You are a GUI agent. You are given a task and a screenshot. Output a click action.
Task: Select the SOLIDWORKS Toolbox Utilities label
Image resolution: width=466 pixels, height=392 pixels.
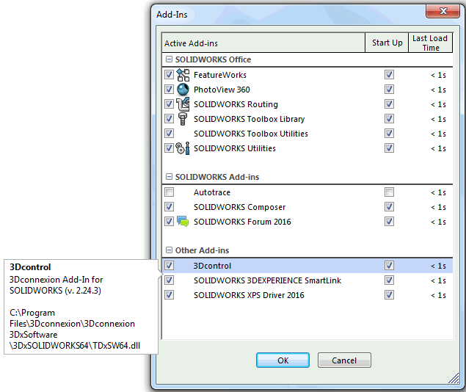[251, 134]
